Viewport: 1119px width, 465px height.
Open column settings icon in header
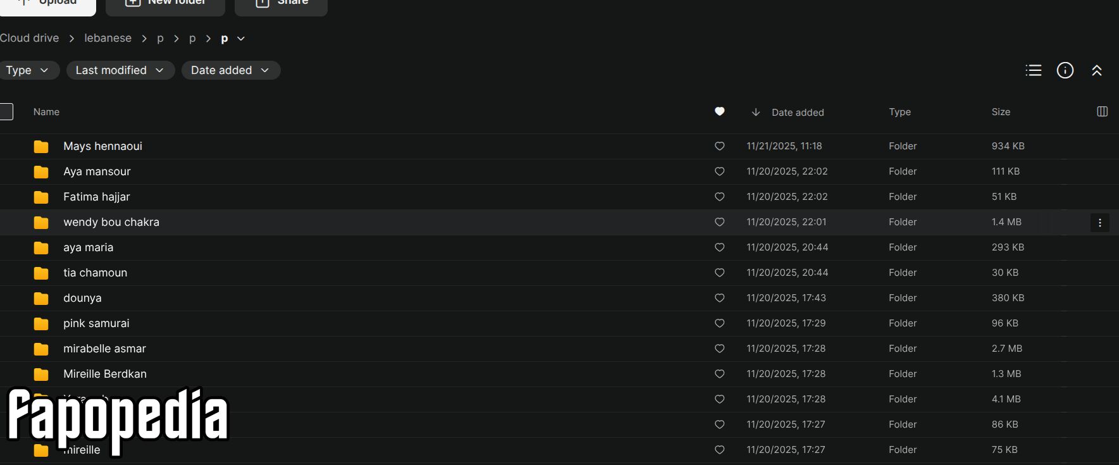[1102, 111]
